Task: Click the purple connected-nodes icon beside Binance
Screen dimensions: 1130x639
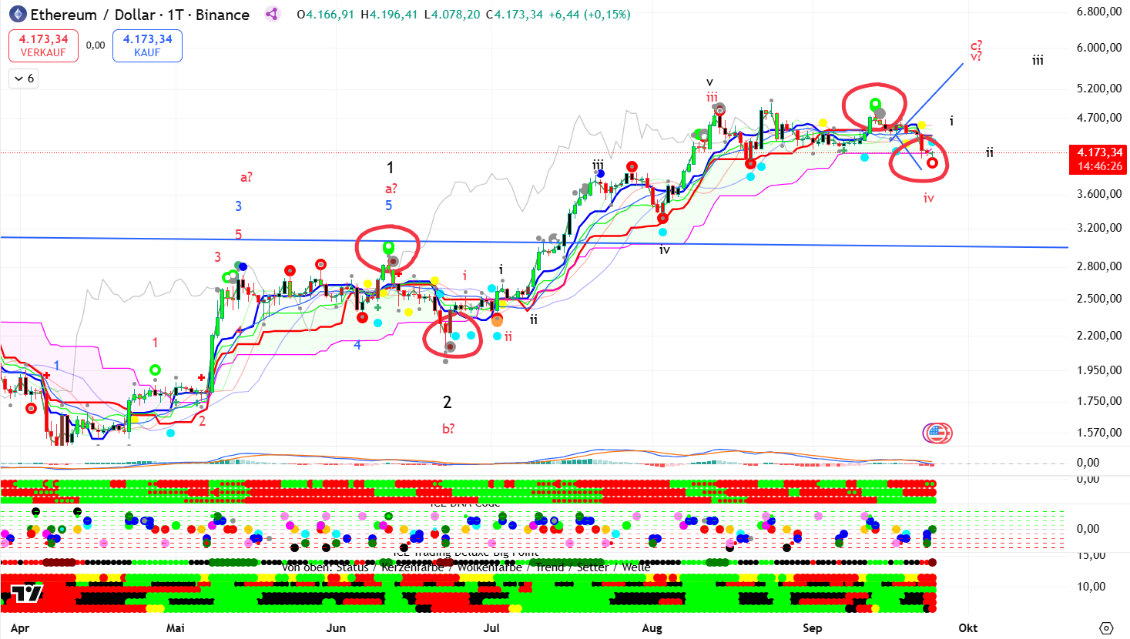Action: pyautogui.click(x=271, y=14)
